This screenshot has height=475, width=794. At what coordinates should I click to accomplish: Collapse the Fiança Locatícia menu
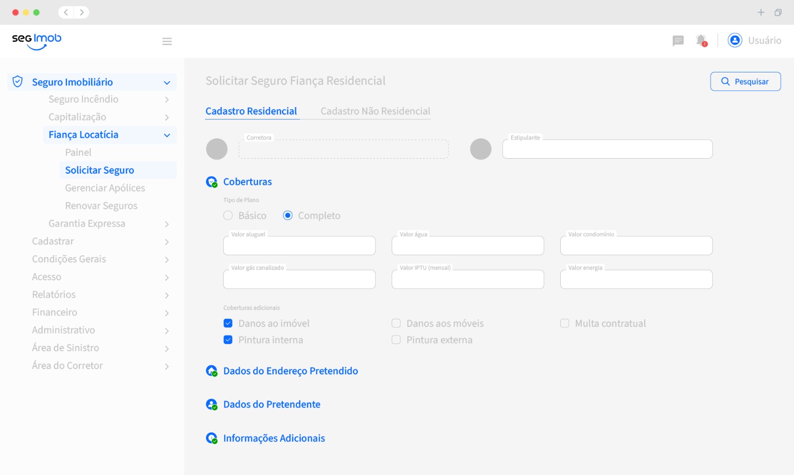coord(167,135)
